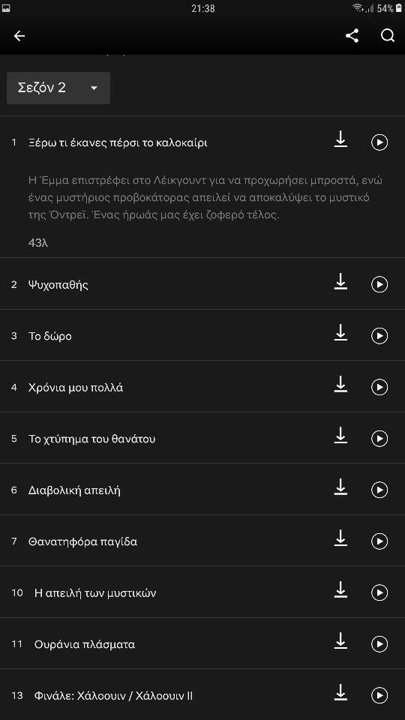This screenshot has width=405, height=720.
Task: Open episode row Ουράνια πλάσματα
Action: [x=202, y=643]
